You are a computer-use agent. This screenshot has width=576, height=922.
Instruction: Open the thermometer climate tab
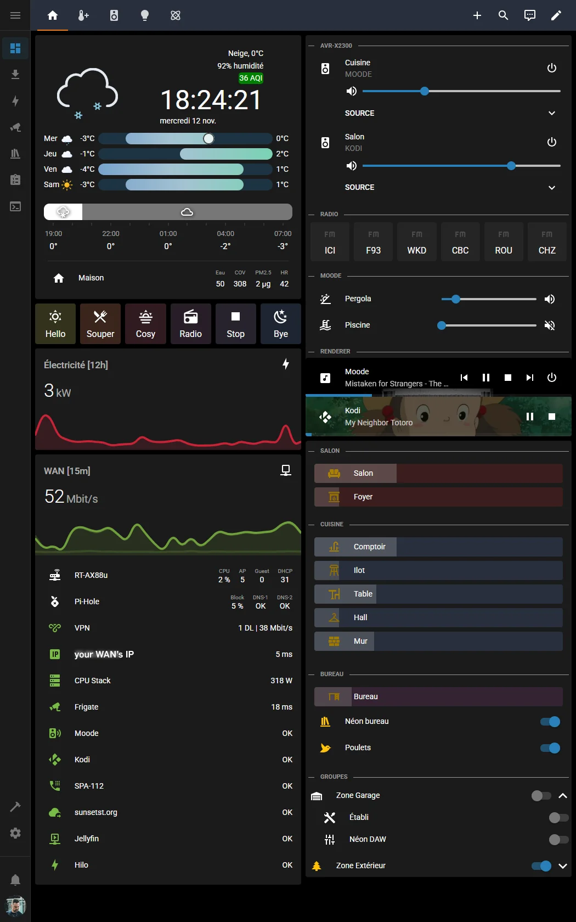[83, 15]
